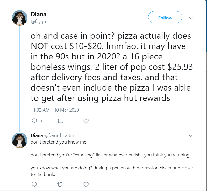Like the pizza cost tweet

tap(86, 121)
